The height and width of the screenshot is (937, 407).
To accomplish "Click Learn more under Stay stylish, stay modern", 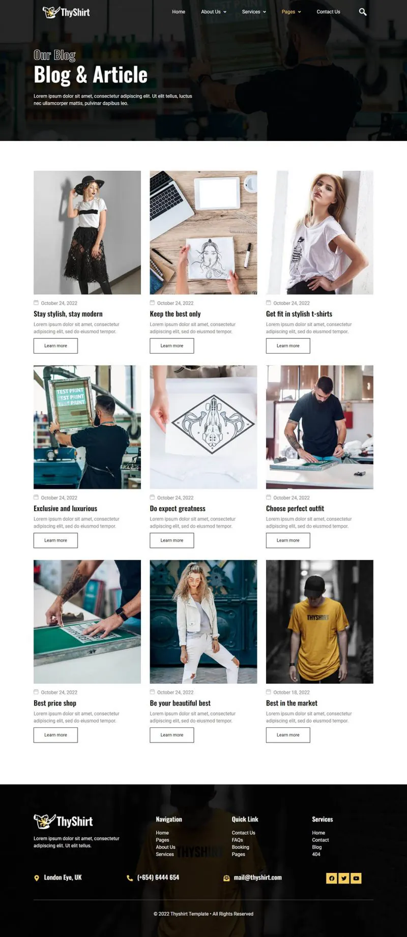I will click(x=55, y=346).
